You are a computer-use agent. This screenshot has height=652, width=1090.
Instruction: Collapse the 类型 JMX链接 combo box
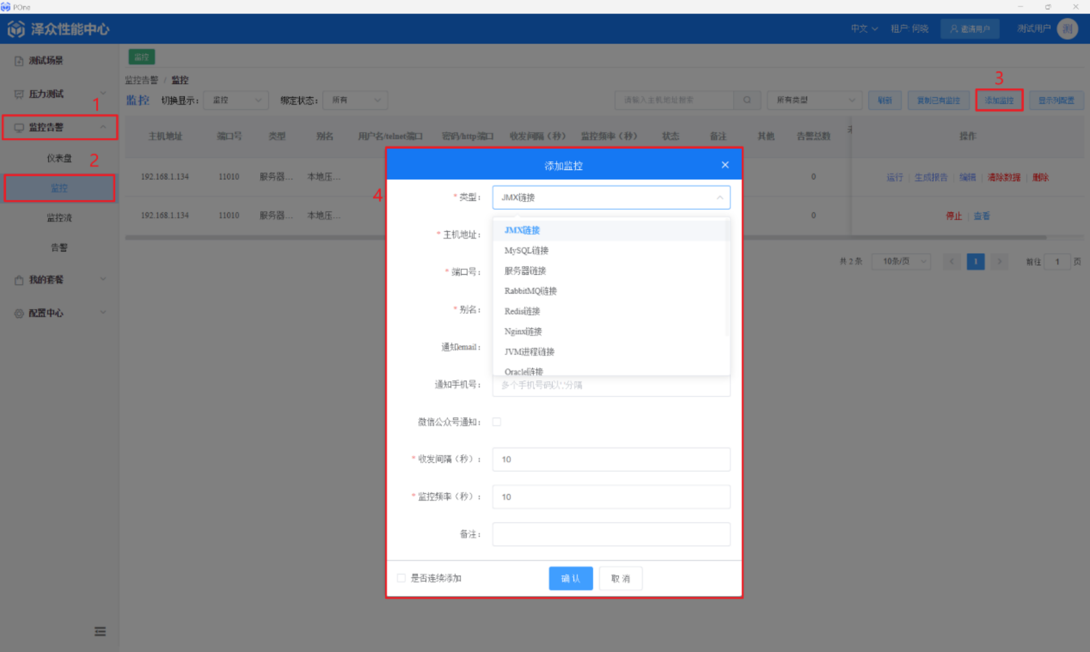(611, 197)
